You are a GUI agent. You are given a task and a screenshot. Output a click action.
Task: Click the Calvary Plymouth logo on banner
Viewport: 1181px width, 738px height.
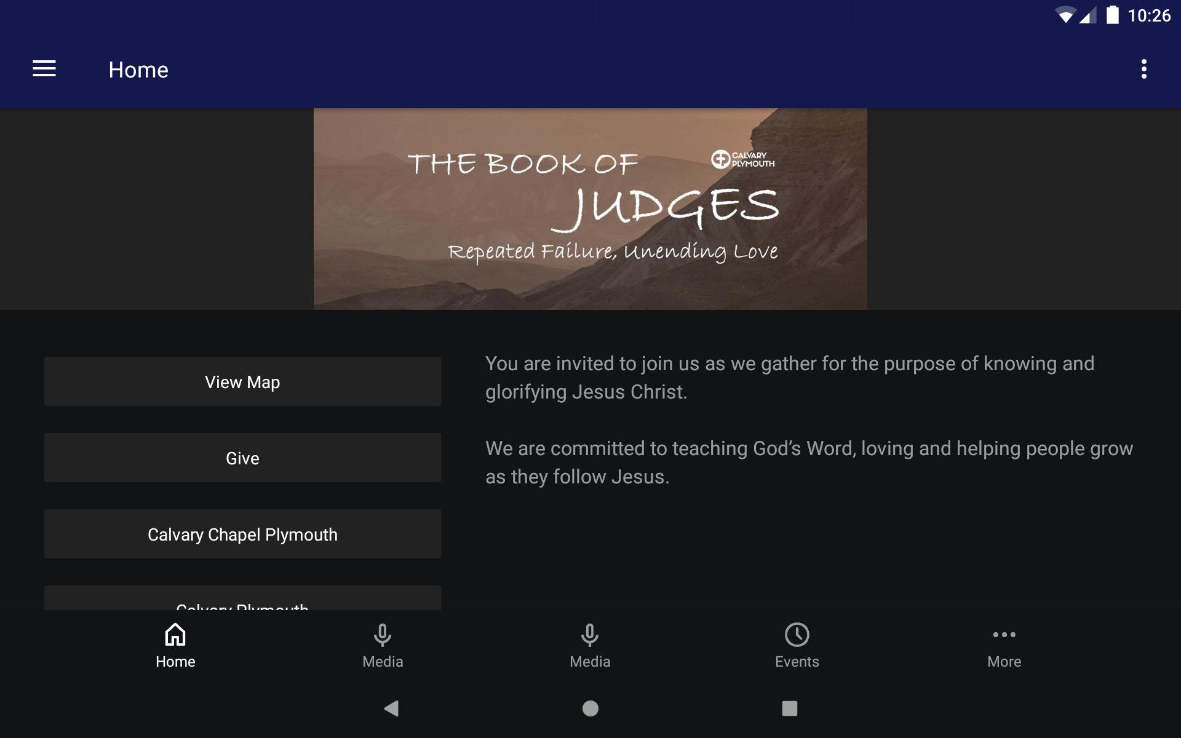742,159
